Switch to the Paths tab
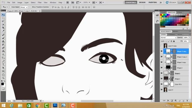Viewport: 192px width, 108px height. click(x=180, y=35)
